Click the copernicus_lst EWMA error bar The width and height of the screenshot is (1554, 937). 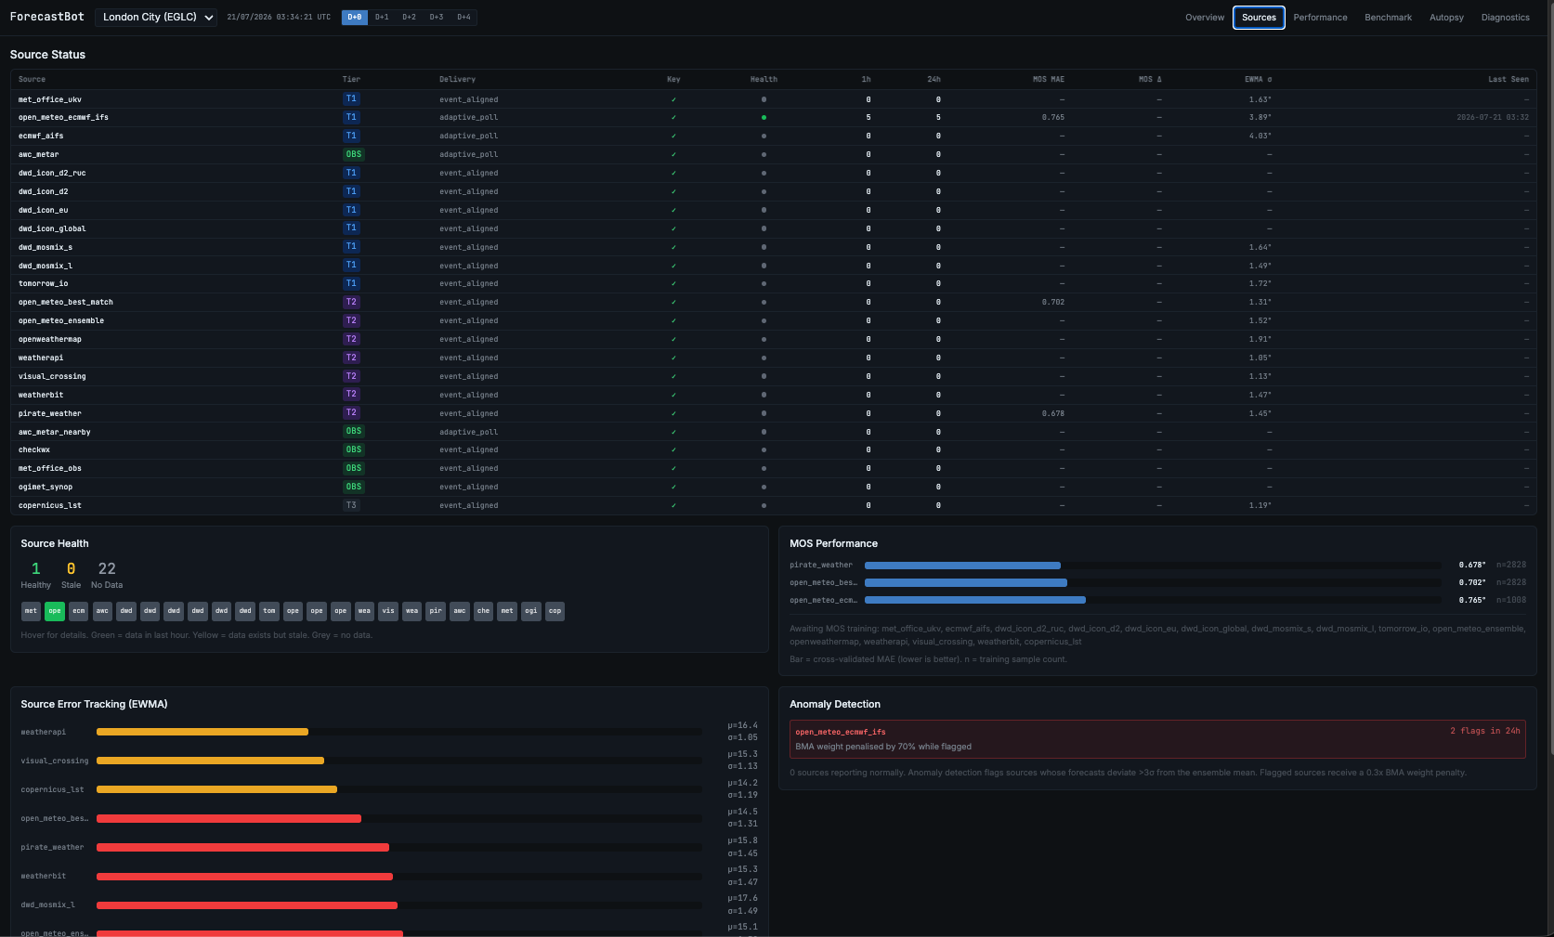coord(216,789)
